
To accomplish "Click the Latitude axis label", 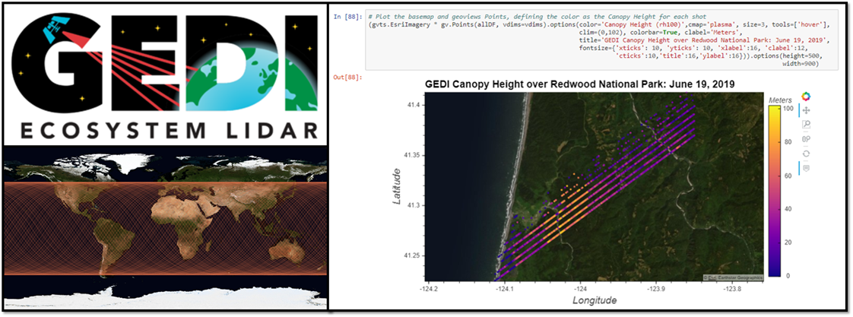I will (x=398, y=186).
